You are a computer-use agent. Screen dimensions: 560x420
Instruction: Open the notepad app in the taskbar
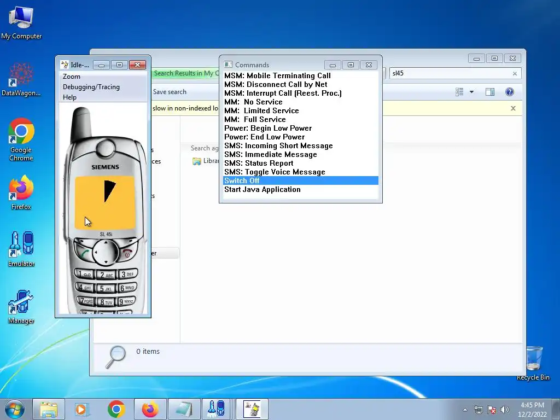[184, 409]
